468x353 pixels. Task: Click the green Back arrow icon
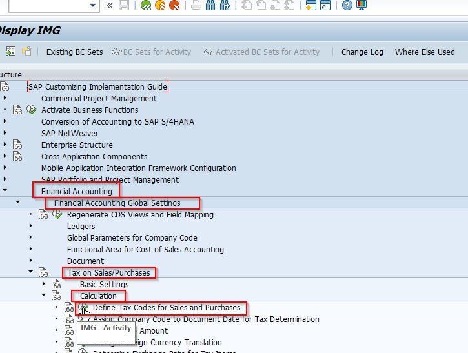point(146,5)
